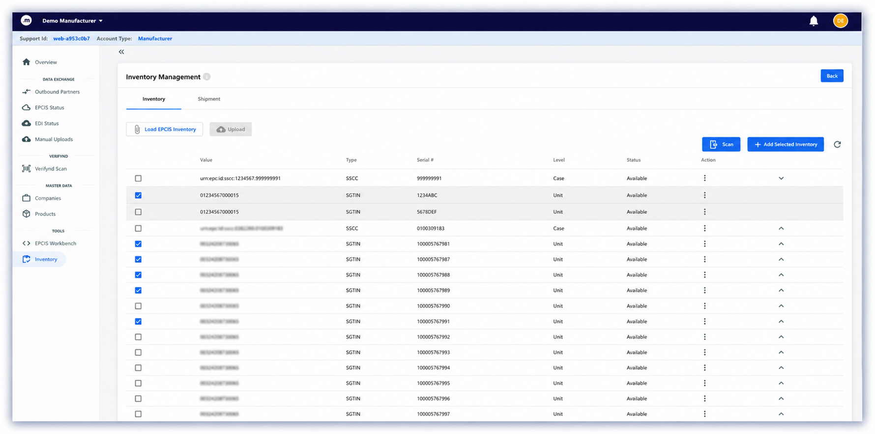Uncheck the box for serial 1234ABC

coord(138,195)
